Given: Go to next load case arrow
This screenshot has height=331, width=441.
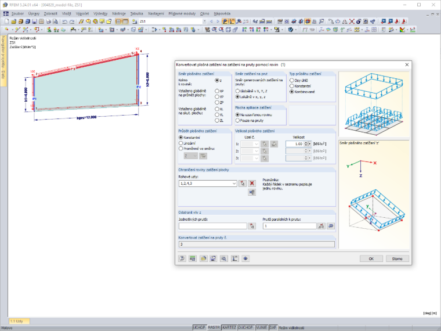Looking at the screenshot, I should click(x=218, y=21).
